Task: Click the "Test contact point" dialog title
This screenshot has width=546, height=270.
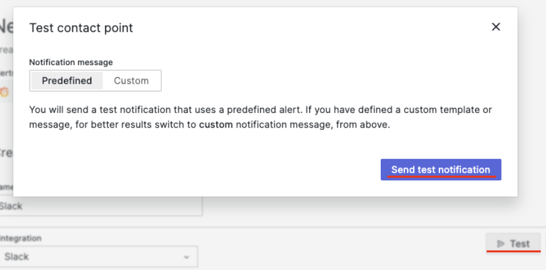Action: (x=81, y=28)
